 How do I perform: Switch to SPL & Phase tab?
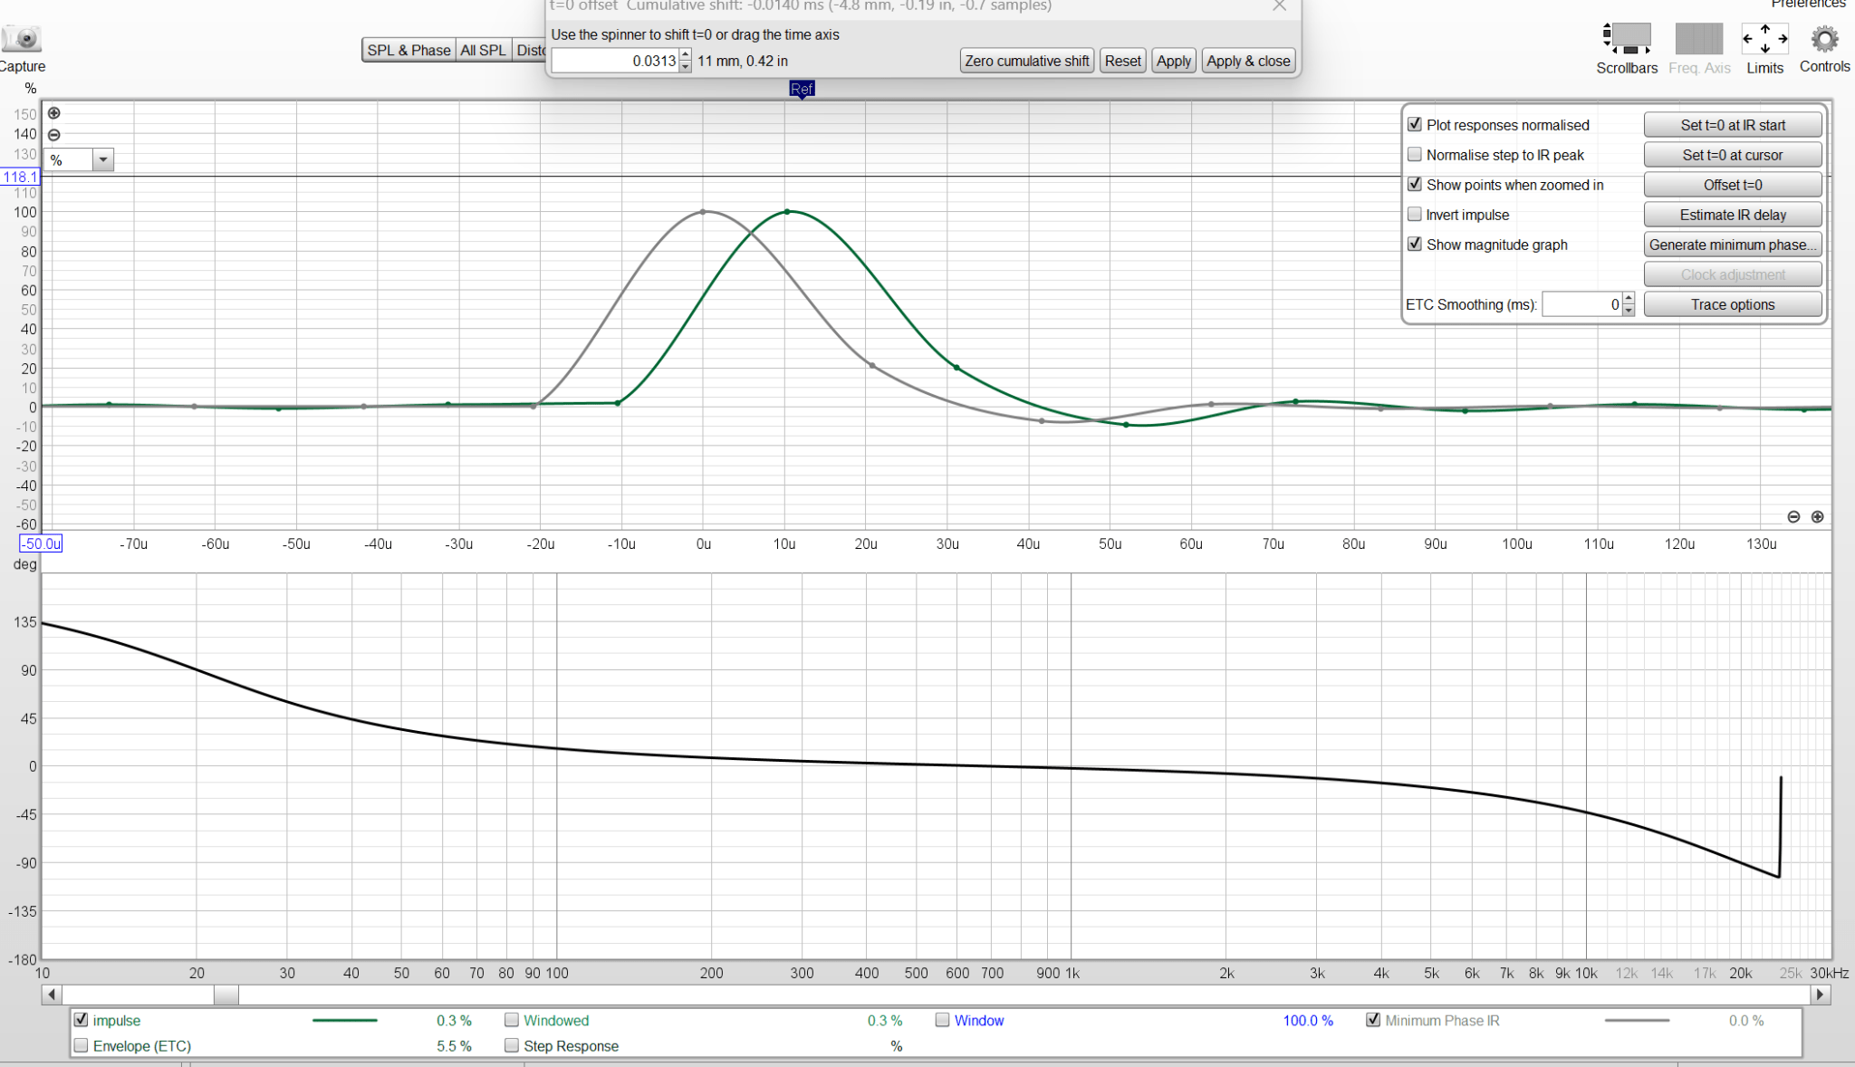coord(408,50)
